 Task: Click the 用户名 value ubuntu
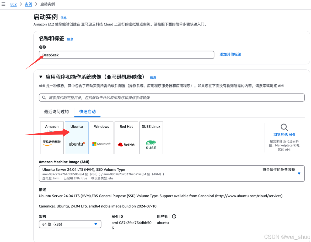pos(163,223)
